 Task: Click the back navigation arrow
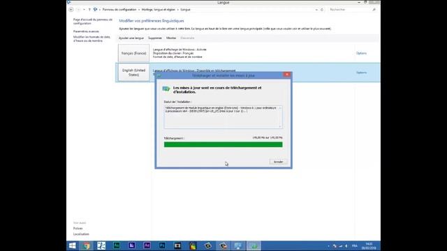click(x=71, y=10)
